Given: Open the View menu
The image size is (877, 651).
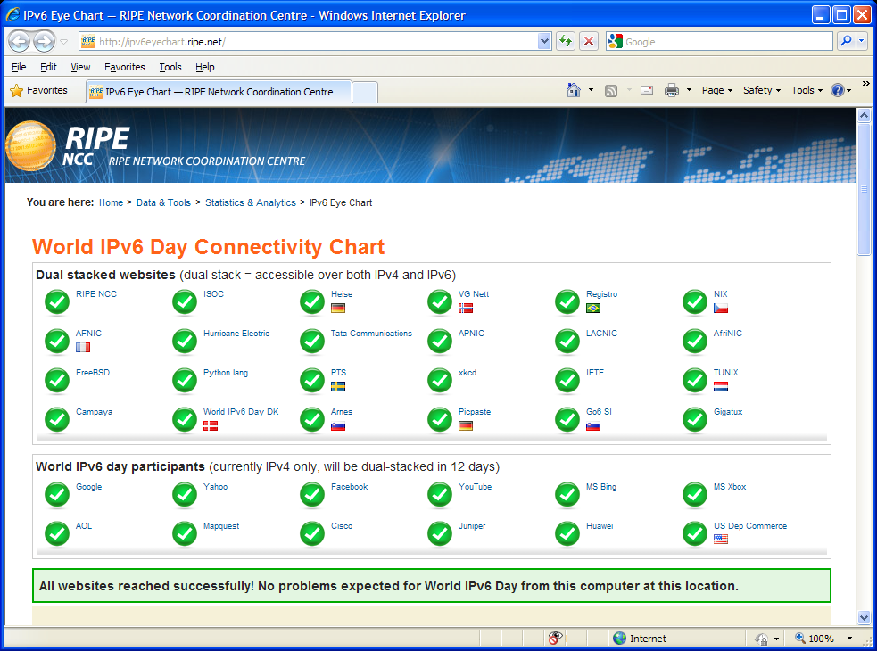Looking at the screenshot, I should [x=80, y=67].
